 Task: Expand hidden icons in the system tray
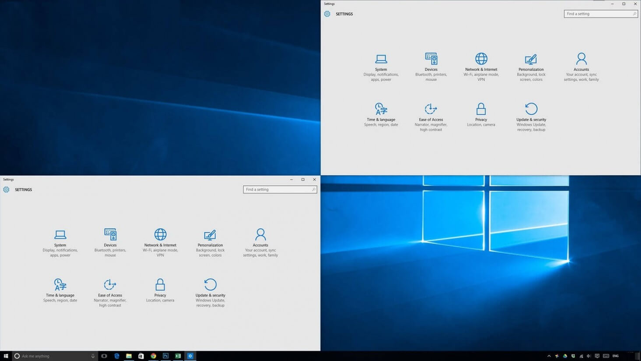(549, 356)
